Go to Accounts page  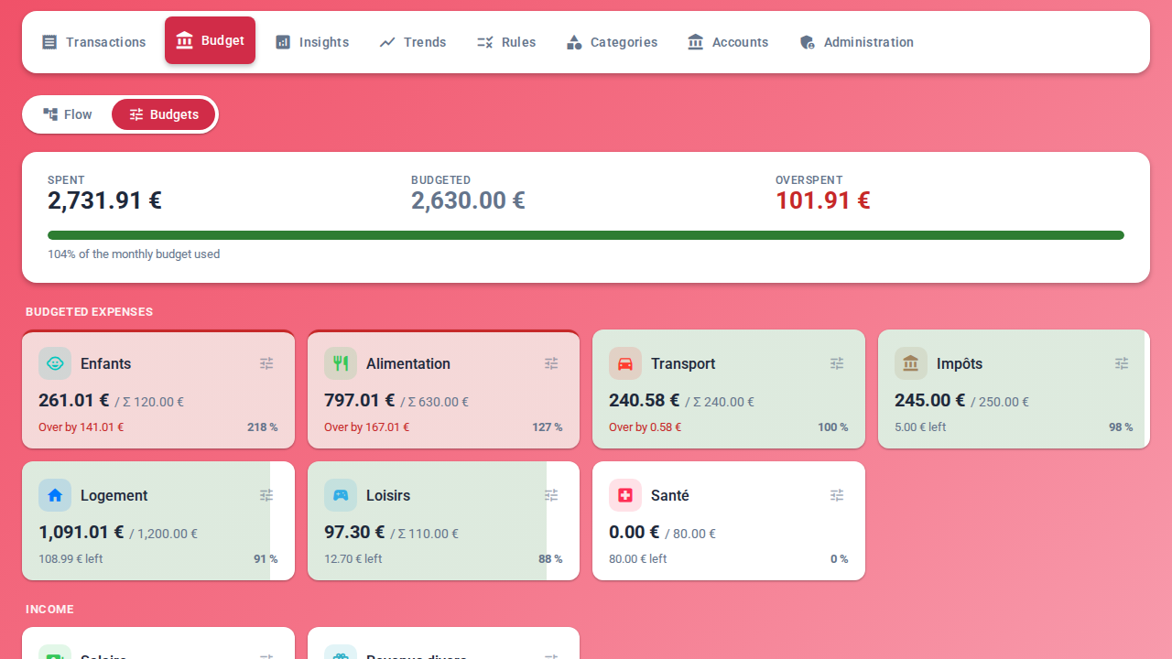(728, 42)
